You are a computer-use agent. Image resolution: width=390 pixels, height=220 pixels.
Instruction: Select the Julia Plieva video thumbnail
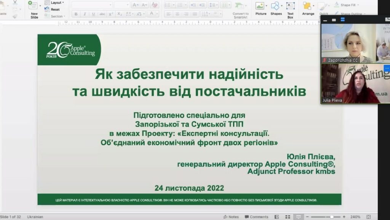(x=355, y=83)
